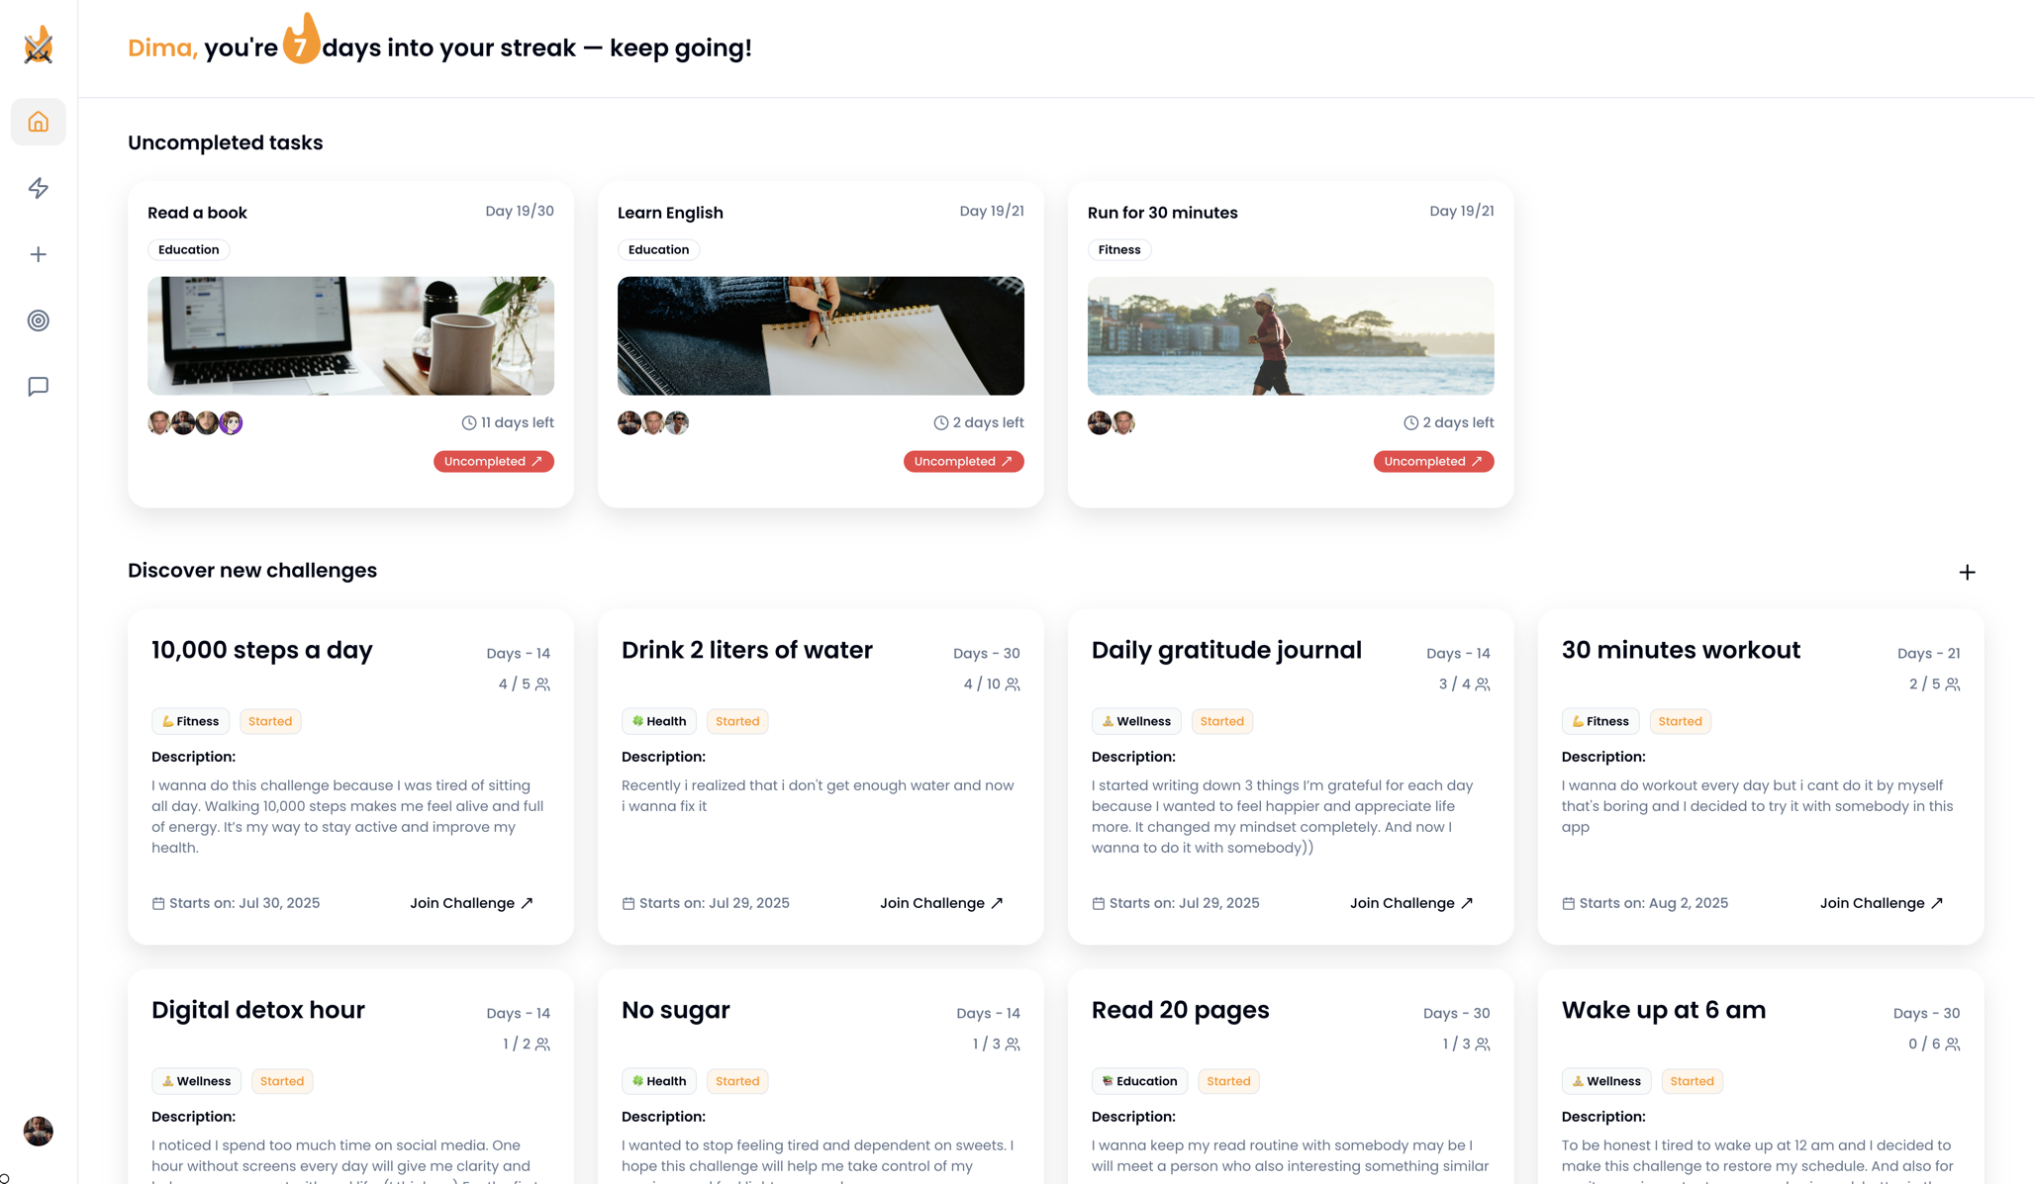Screen dimensions: 2034x1184
Task: Join Challenge for 30 minutes workout
Action: pyautogui.click(x=1880, y=902)
